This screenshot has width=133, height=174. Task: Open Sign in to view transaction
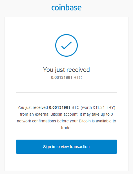pos(66,147)
